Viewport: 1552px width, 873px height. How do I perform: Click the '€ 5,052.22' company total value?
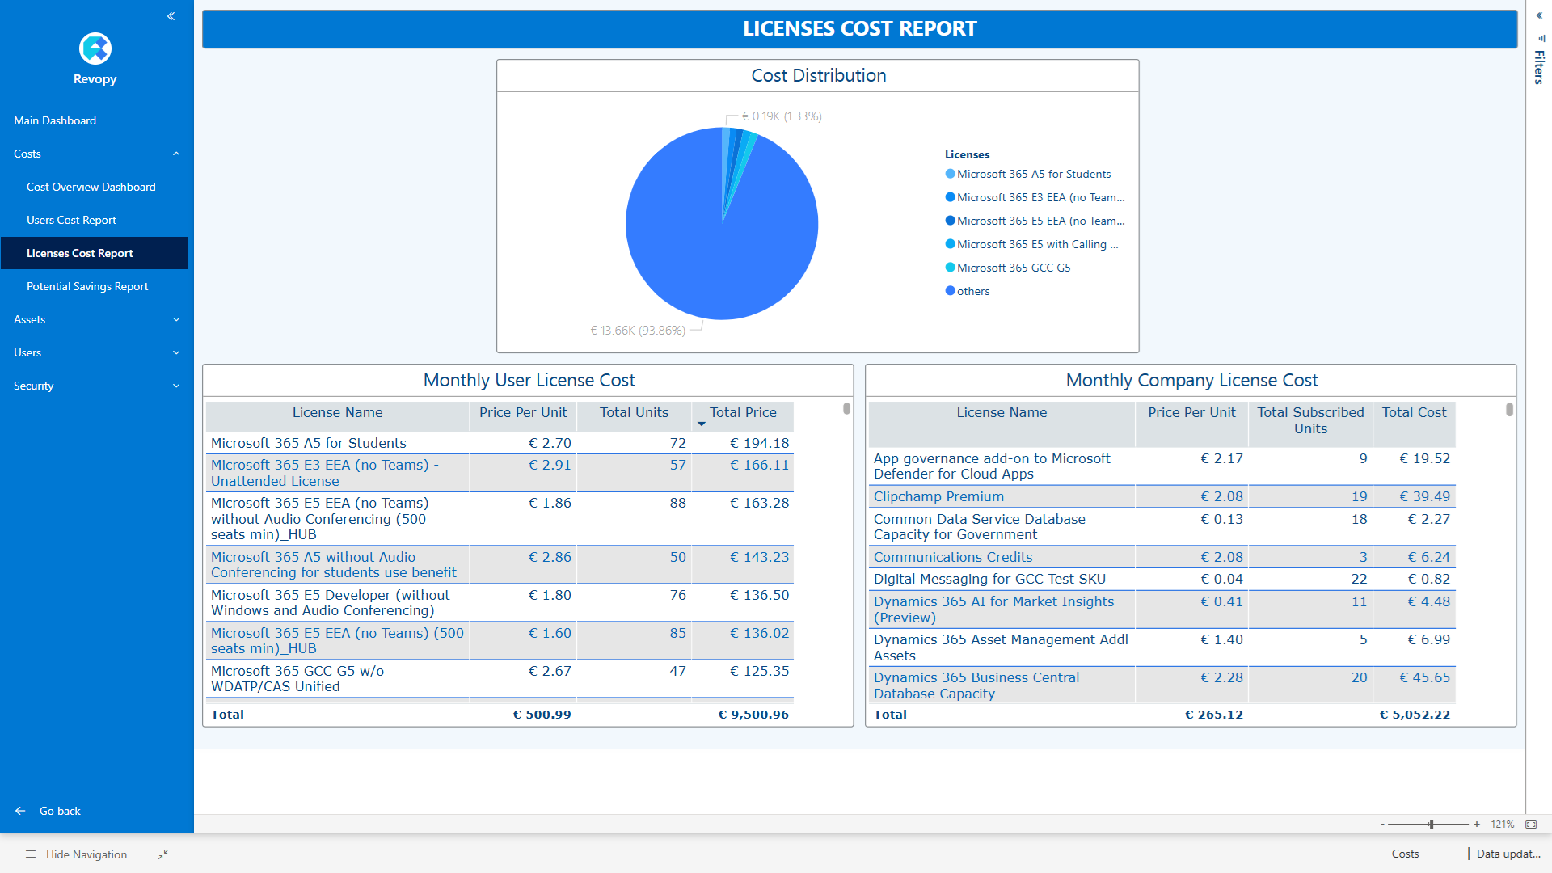pos(1415,715)
